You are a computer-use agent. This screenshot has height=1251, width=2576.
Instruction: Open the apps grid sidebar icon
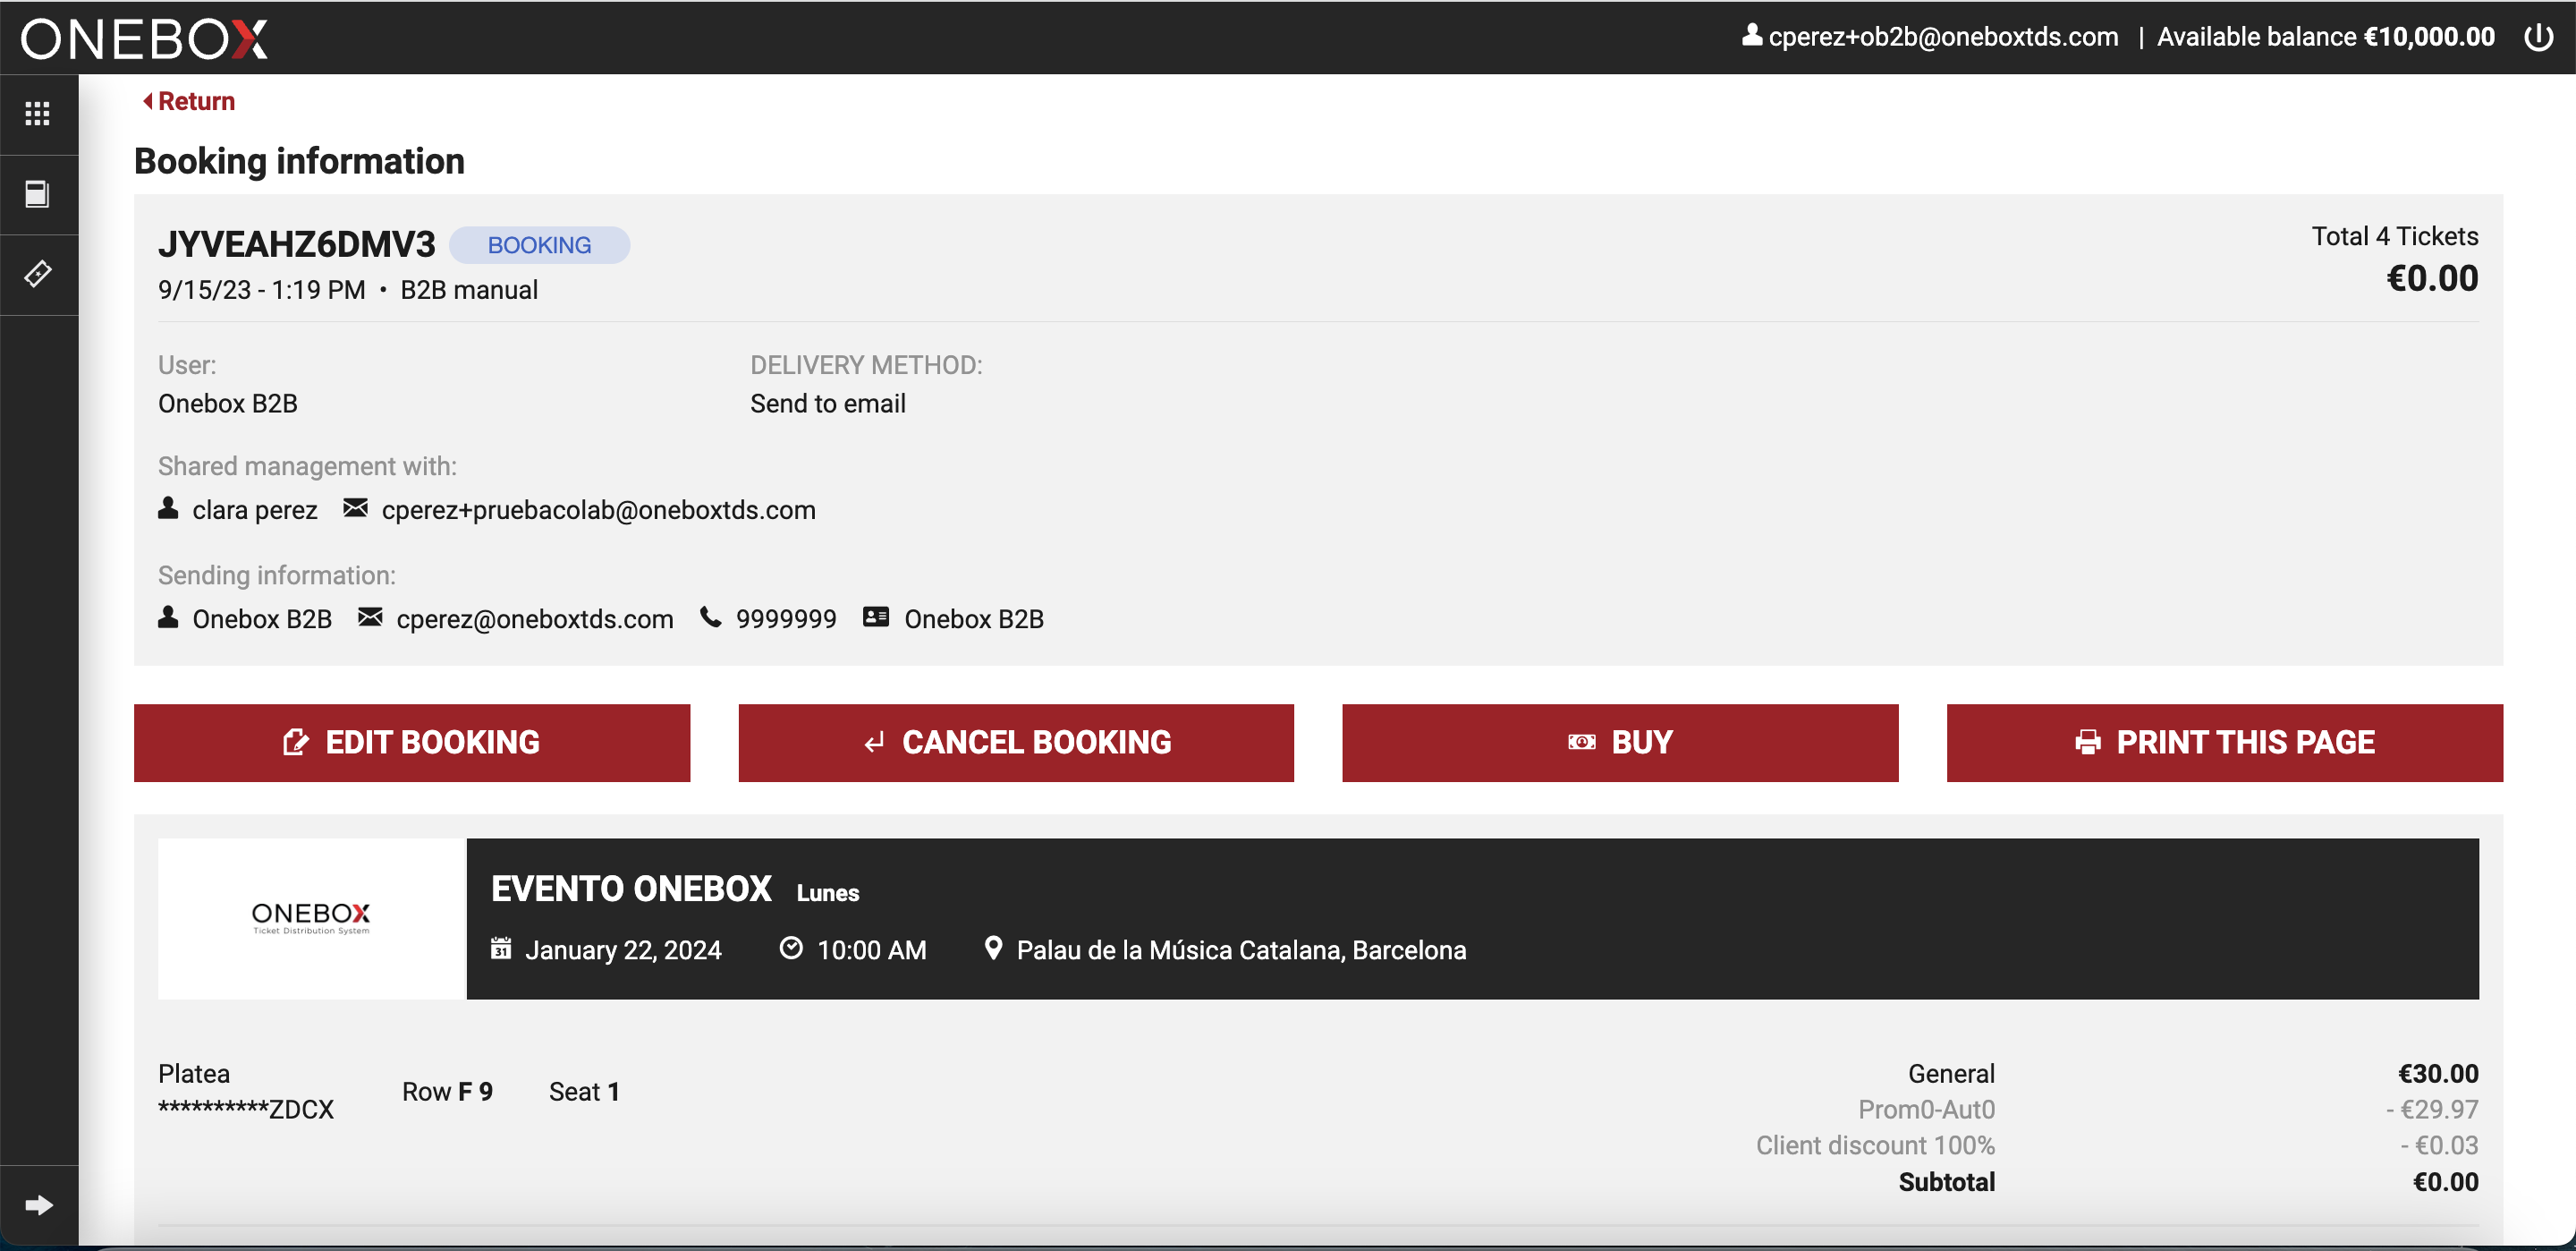click(x=38, y=114)
